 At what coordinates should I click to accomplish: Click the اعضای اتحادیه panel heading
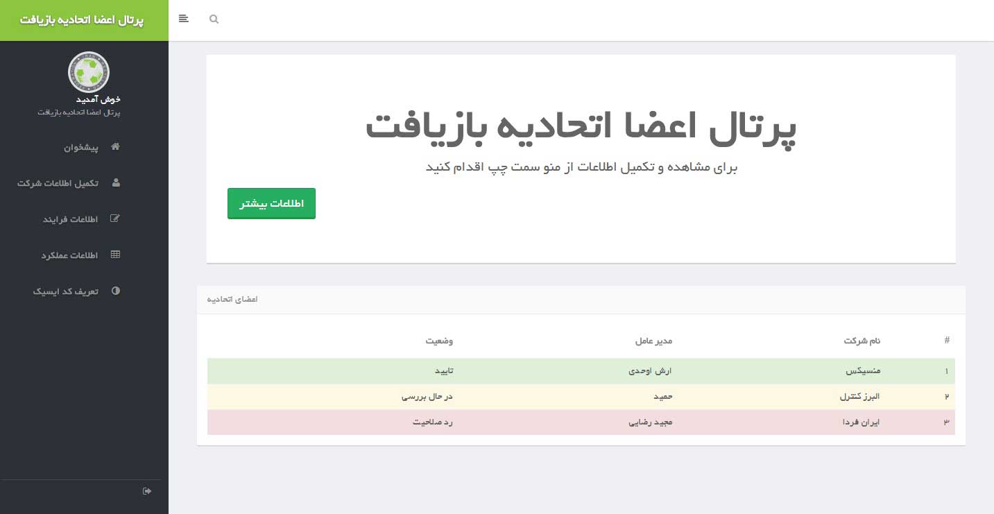click(232, 300)
